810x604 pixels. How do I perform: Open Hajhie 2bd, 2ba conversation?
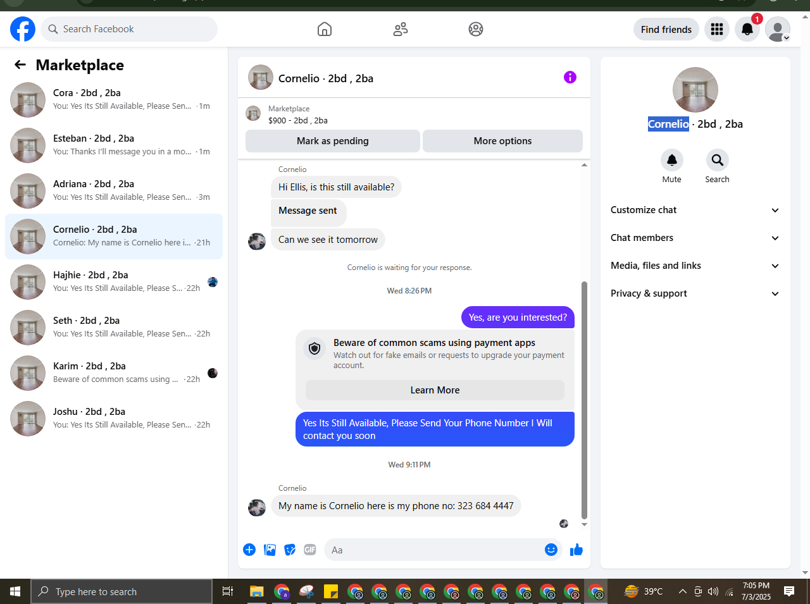[114, 282]
